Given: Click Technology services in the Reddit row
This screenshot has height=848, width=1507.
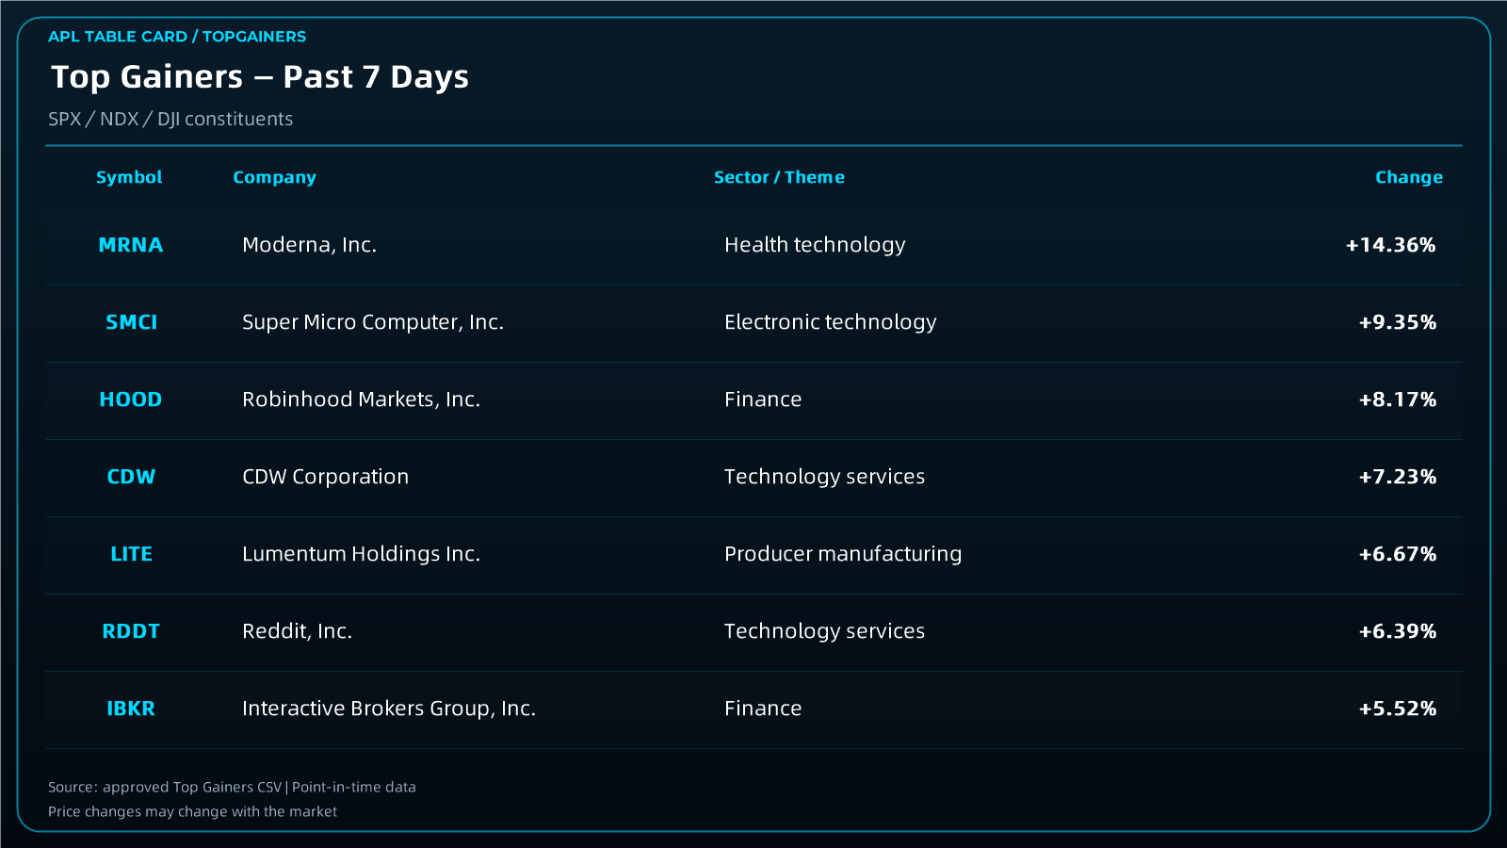Looking at the screenshot, I should pos(824,631).
